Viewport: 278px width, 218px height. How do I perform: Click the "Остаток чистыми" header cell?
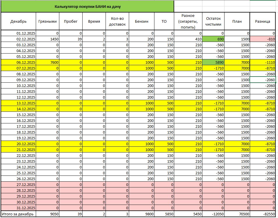[213, 21]
